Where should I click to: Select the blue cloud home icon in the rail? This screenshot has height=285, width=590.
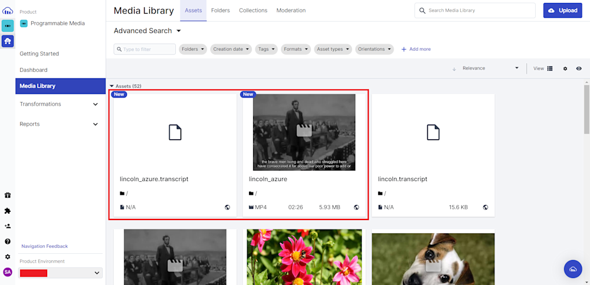(8, 41)
